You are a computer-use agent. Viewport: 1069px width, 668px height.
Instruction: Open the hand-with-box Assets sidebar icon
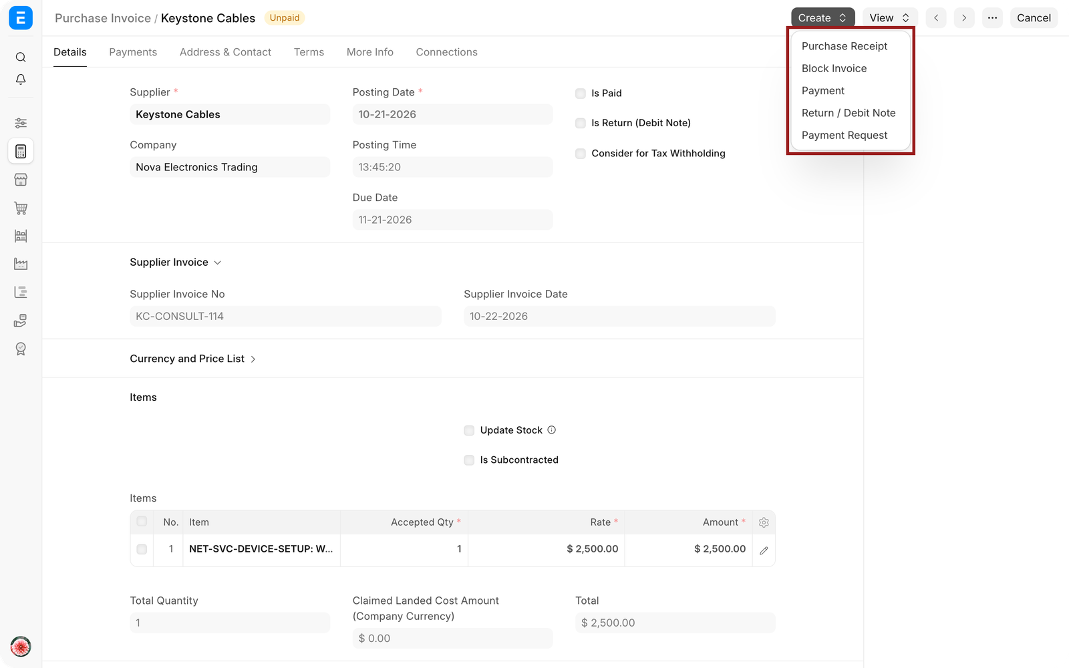tap(21, 321)
